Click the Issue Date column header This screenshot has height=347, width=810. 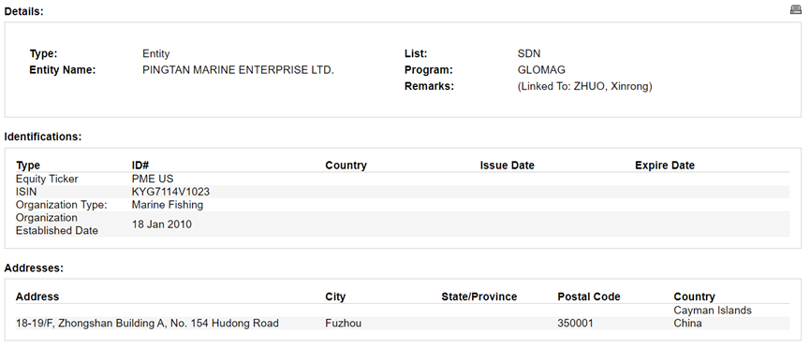point(507,166)
